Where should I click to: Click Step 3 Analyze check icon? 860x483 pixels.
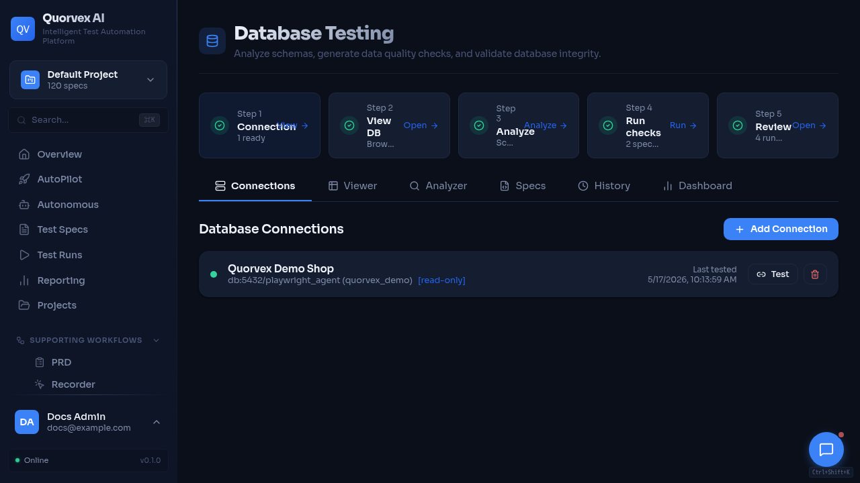click(479, 125)
